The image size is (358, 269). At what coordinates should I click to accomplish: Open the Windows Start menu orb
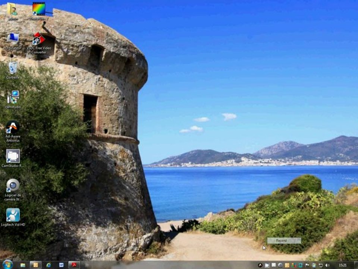[7, 265]
